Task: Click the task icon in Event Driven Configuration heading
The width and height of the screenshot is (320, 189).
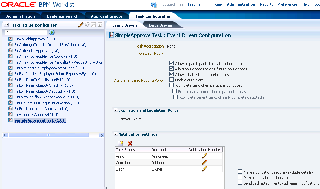Action: 112,35
